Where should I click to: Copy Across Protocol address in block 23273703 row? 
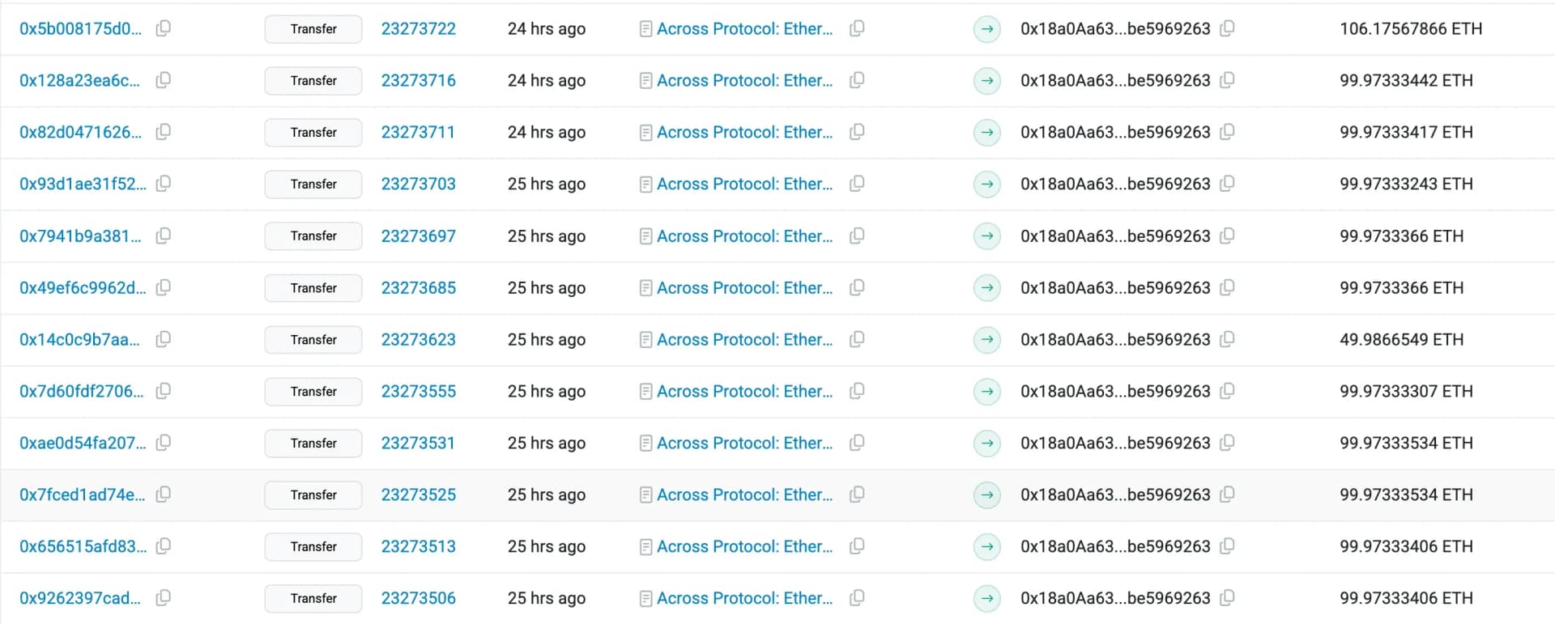(857, 184)
